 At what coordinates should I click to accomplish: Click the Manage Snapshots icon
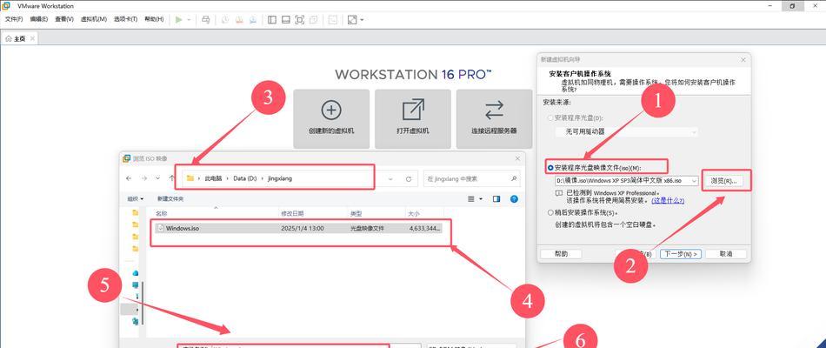253,19
